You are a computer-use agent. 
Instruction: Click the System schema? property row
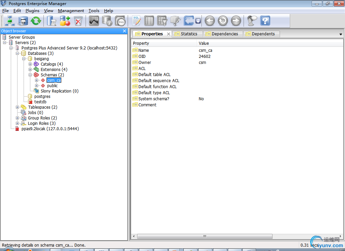(237, 99)
